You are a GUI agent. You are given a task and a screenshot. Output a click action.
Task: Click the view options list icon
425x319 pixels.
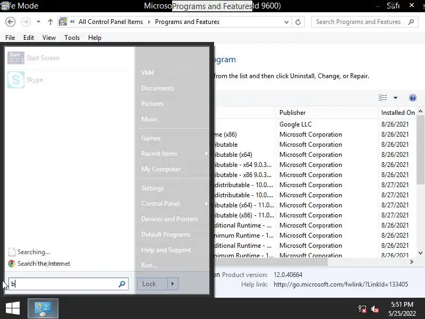382,98
